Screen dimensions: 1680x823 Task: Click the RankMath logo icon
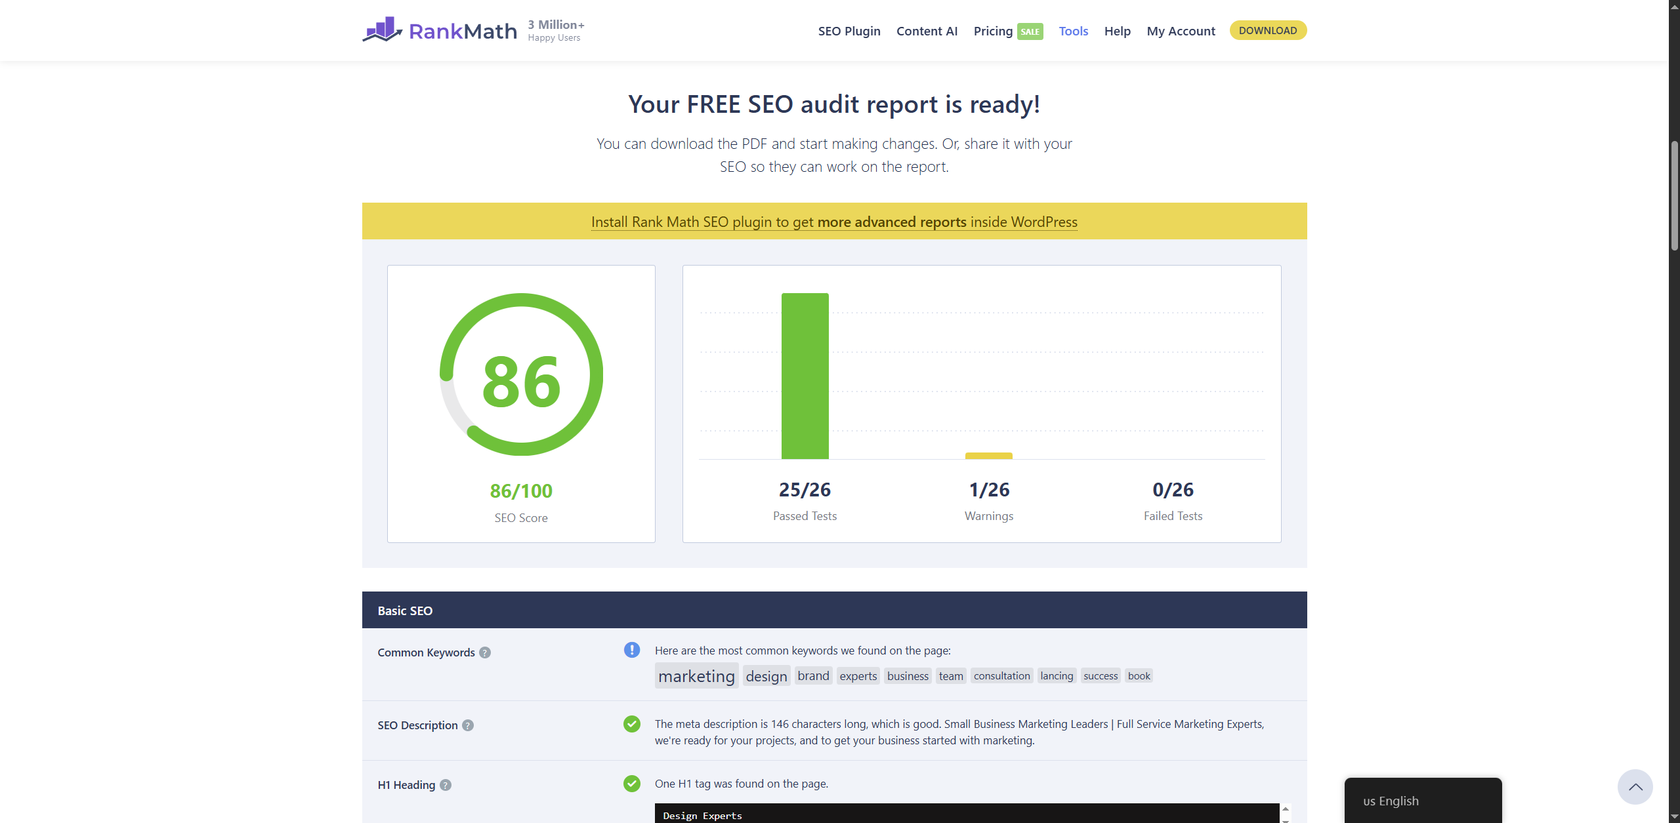click(383, 30)
